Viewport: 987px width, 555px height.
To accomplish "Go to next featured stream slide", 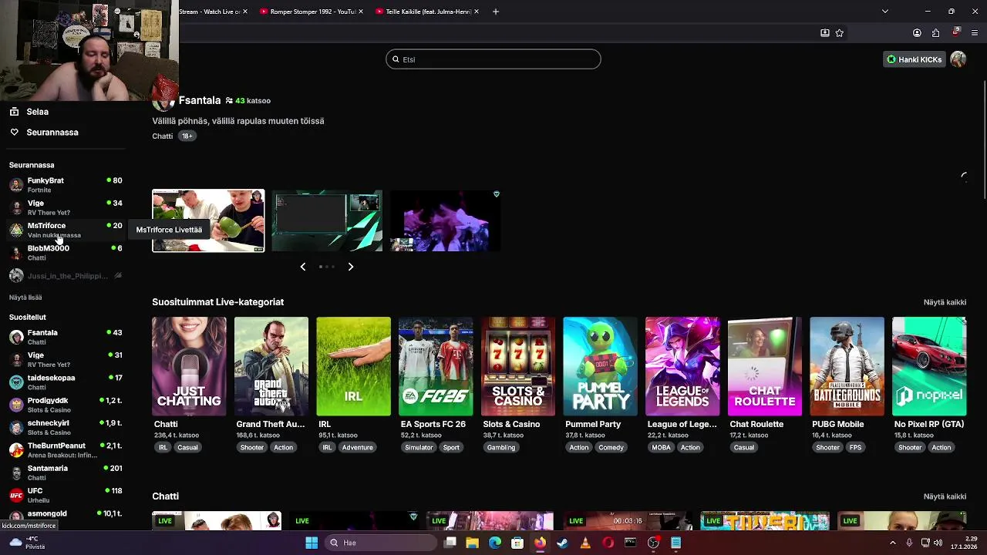I will [351, 267].
